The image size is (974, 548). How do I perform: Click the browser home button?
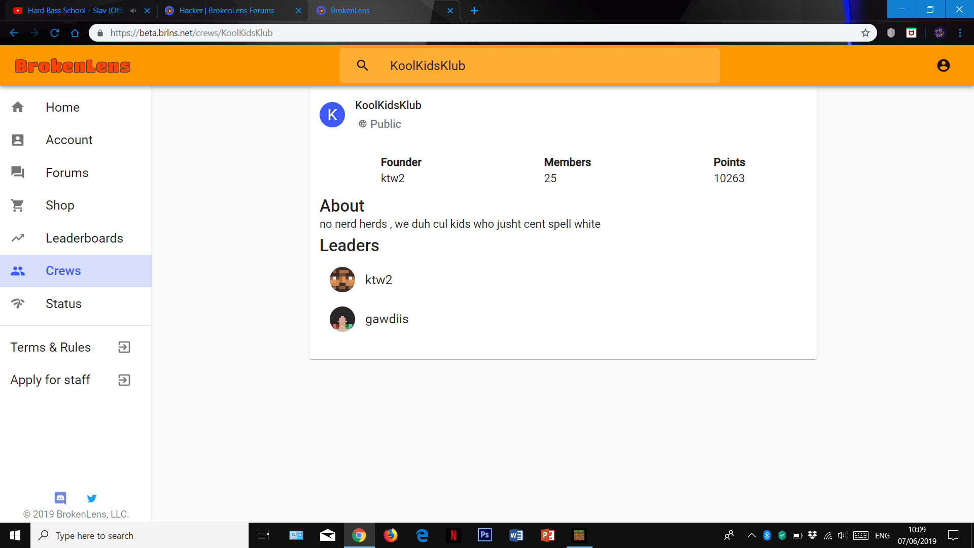point(75,33)
